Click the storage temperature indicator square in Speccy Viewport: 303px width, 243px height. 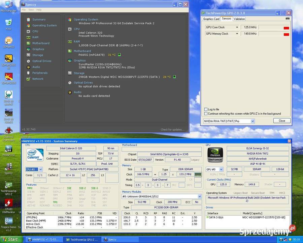tap(174, 77)
